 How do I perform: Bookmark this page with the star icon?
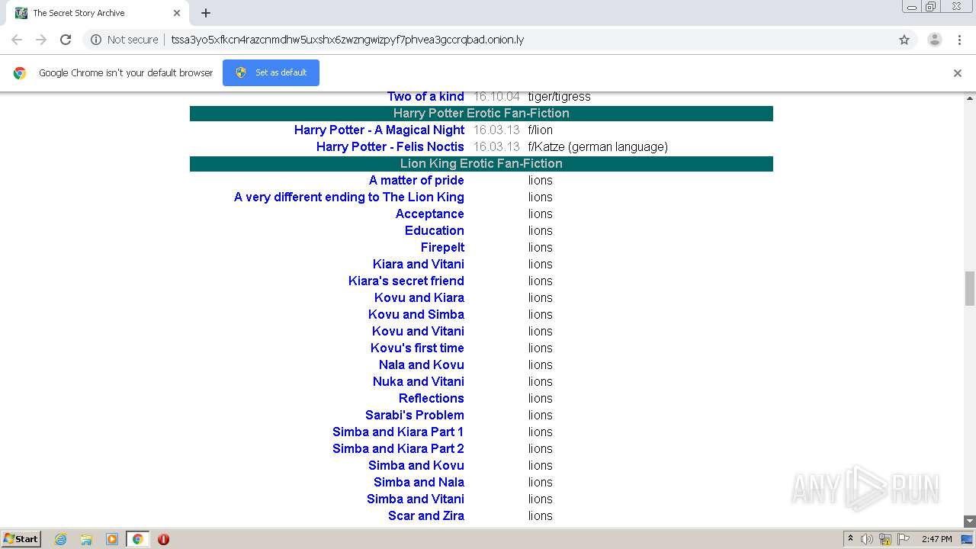pyautogui.click(x=904, y=40)
